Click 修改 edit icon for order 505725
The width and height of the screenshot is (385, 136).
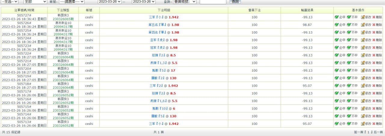coord(363,32)
